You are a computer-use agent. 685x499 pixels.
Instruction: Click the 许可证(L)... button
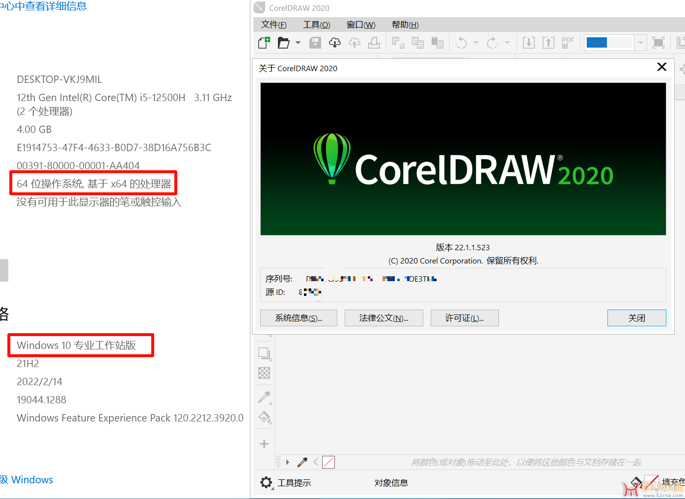(x=465, y=318)
